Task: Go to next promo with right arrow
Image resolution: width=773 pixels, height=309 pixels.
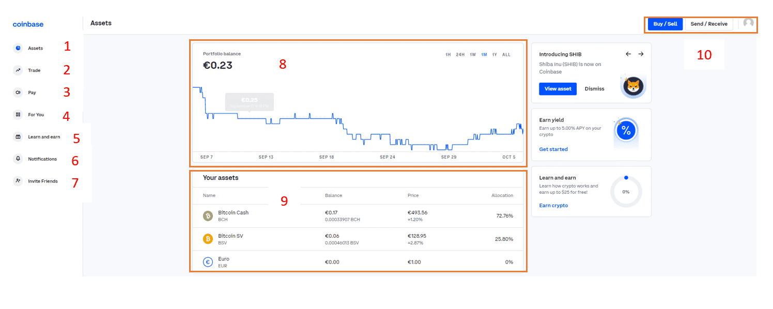Action: [641, 54]
